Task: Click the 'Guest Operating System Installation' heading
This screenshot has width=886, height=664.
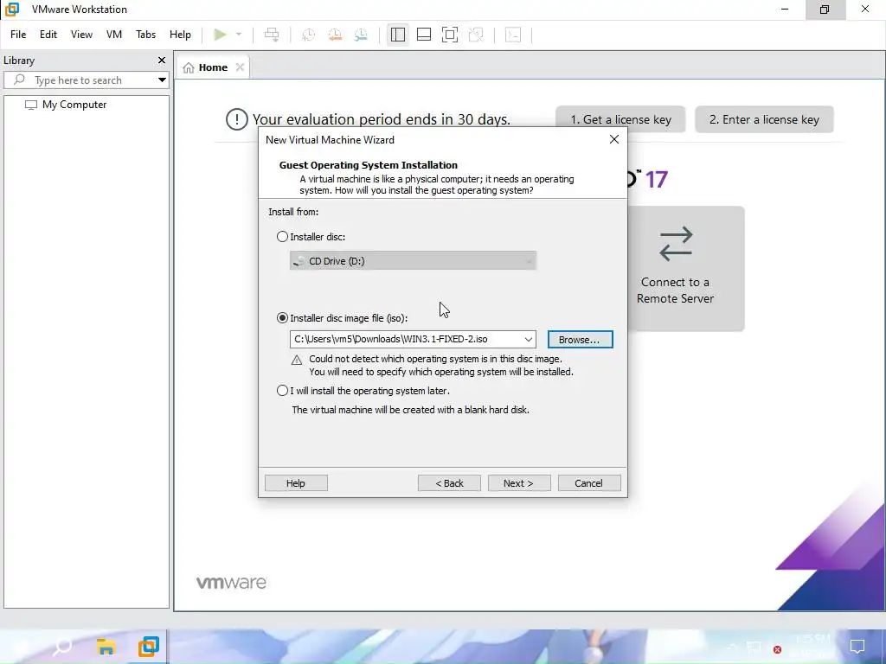Action: tap(369, 165)
